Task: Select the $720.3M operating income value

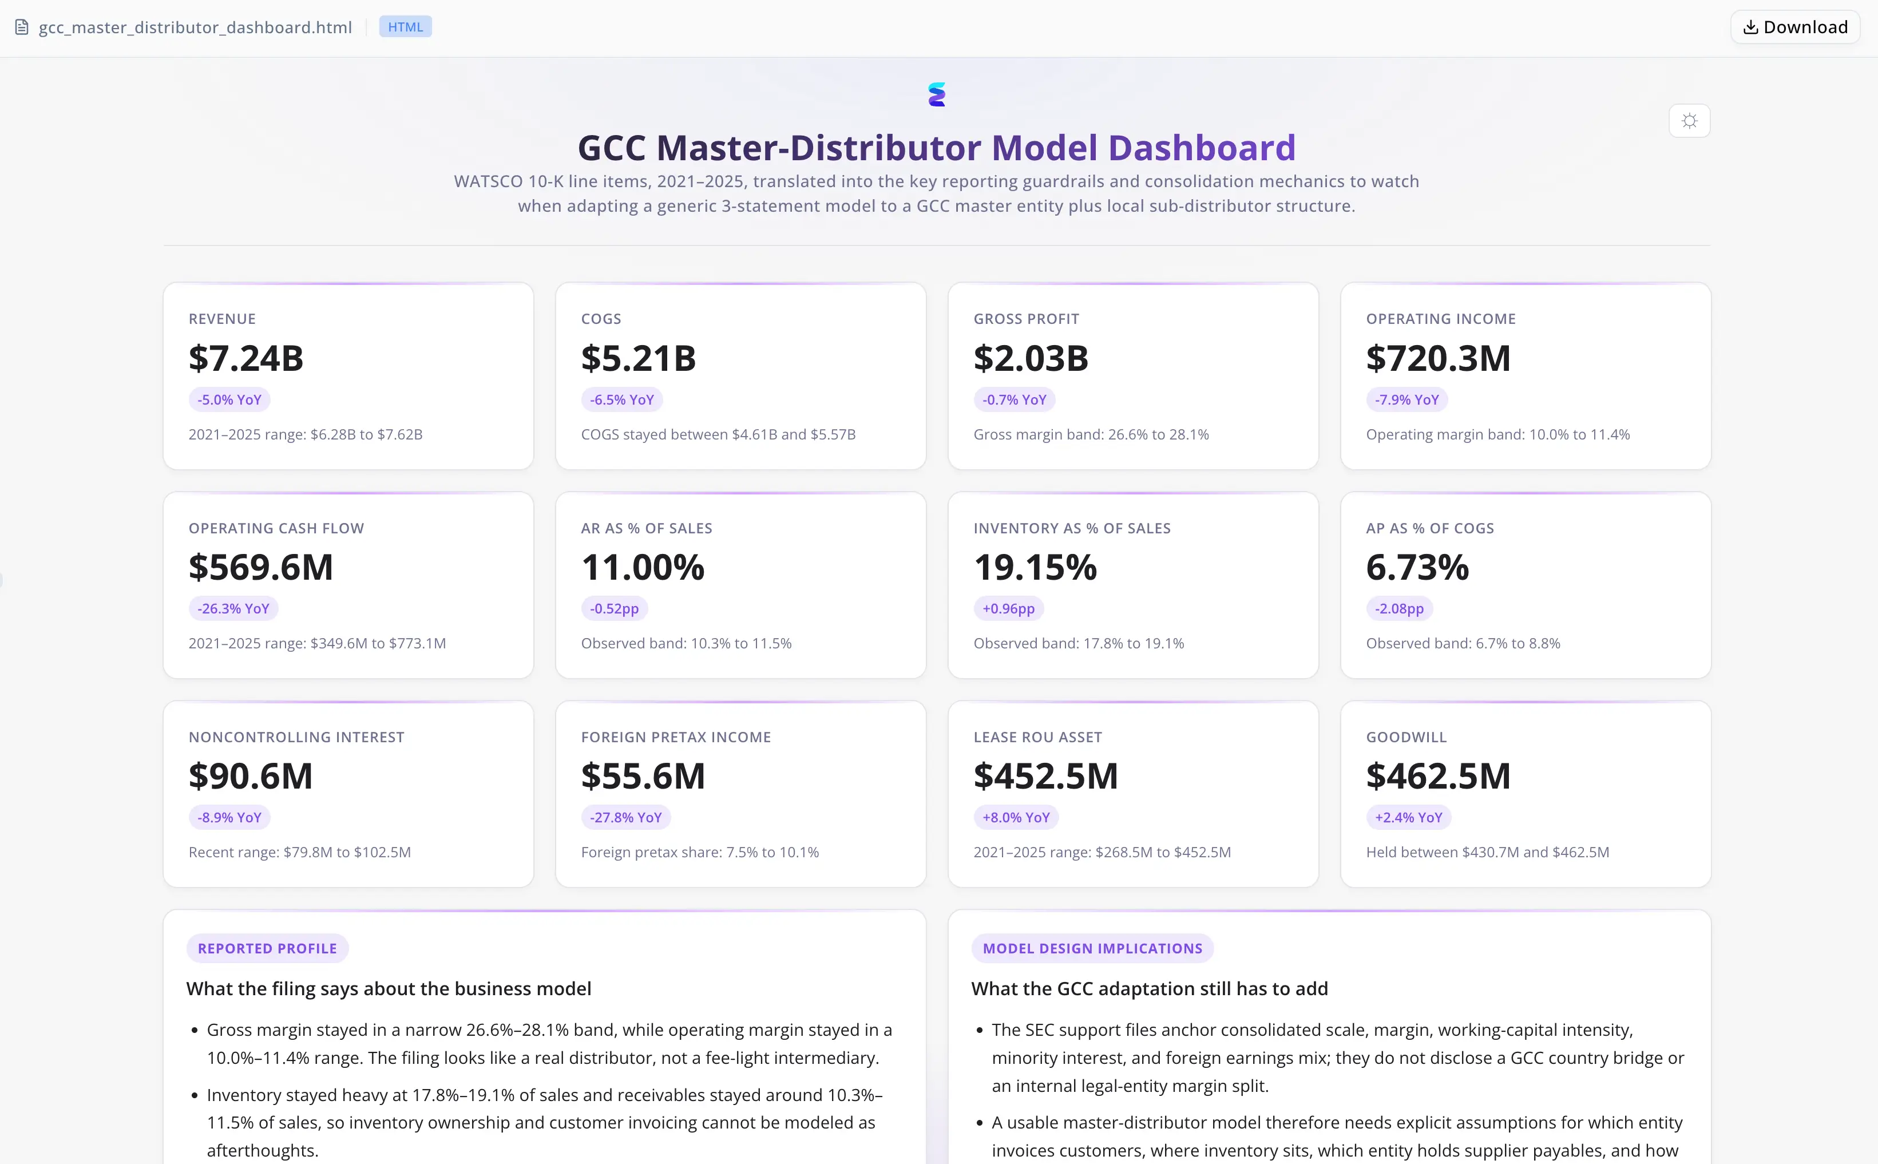Action: (1439, 358)
